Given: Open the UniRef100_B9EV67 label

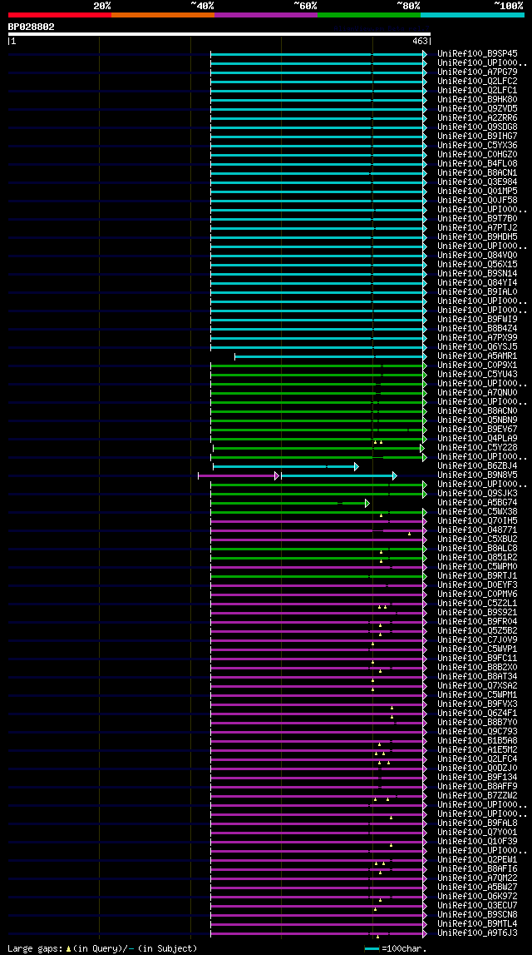Looking at the screenshot, I should tap(477, 429).
